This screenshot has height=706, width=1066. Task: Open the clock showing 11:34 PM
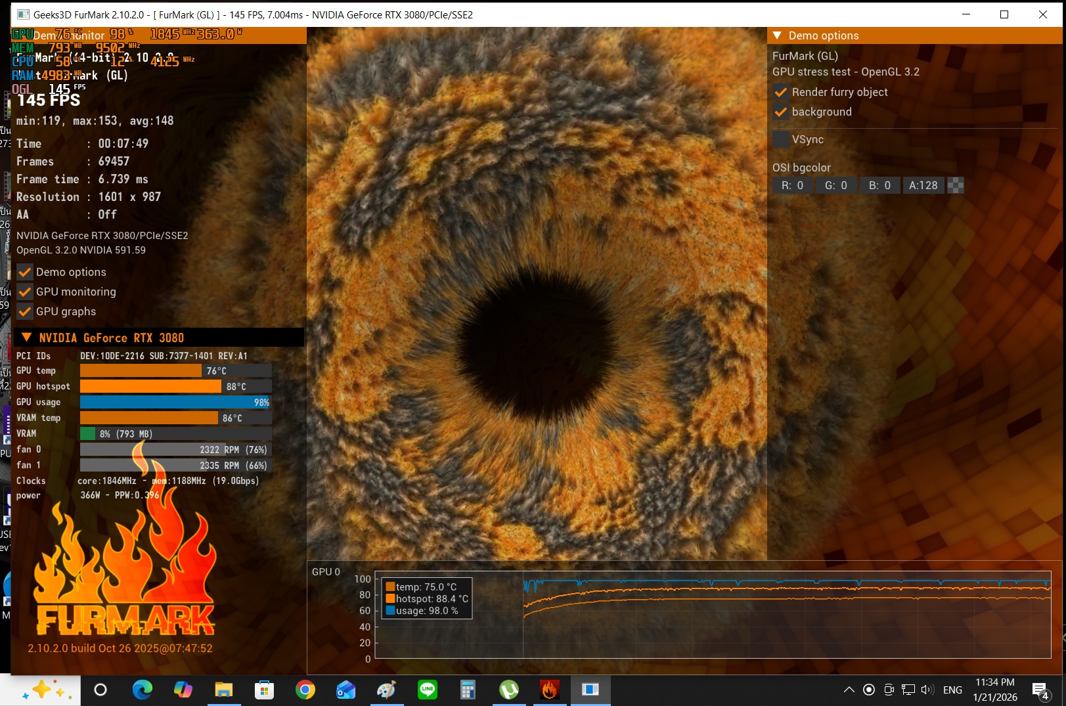coord(994,690)
